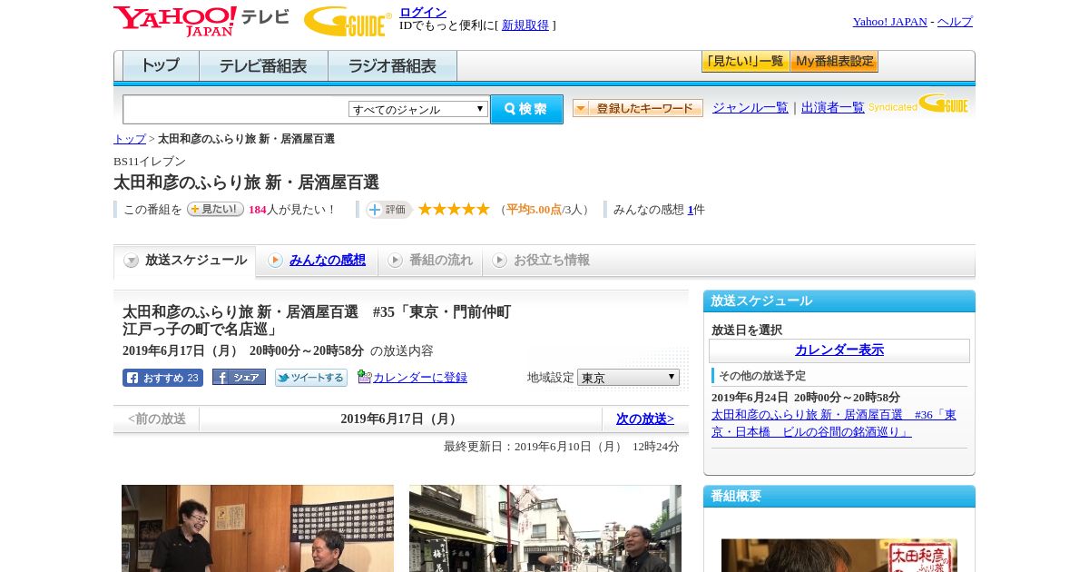Viewport: 1089px width, 572px height.
Task: Click the トップ breadcrumb link
Action: tap(130, 139)
